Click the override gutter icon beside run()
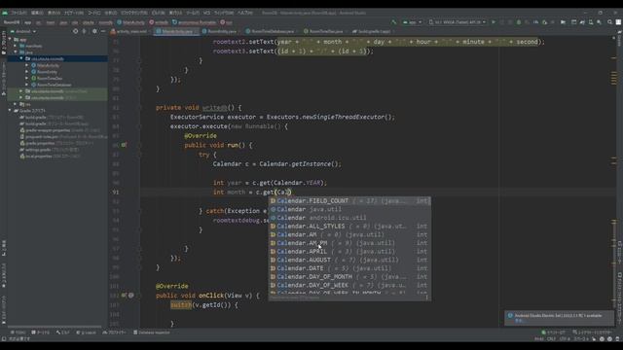The width and height of the screenshot is (623, 350). coord(124,145)
